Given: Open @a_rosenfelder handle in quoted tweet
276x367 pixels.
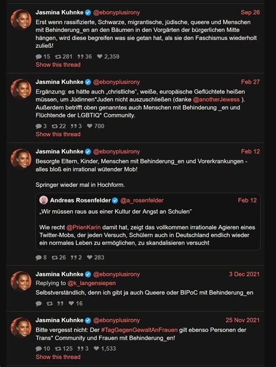Looking at the screenshot, I should point(141,200).
